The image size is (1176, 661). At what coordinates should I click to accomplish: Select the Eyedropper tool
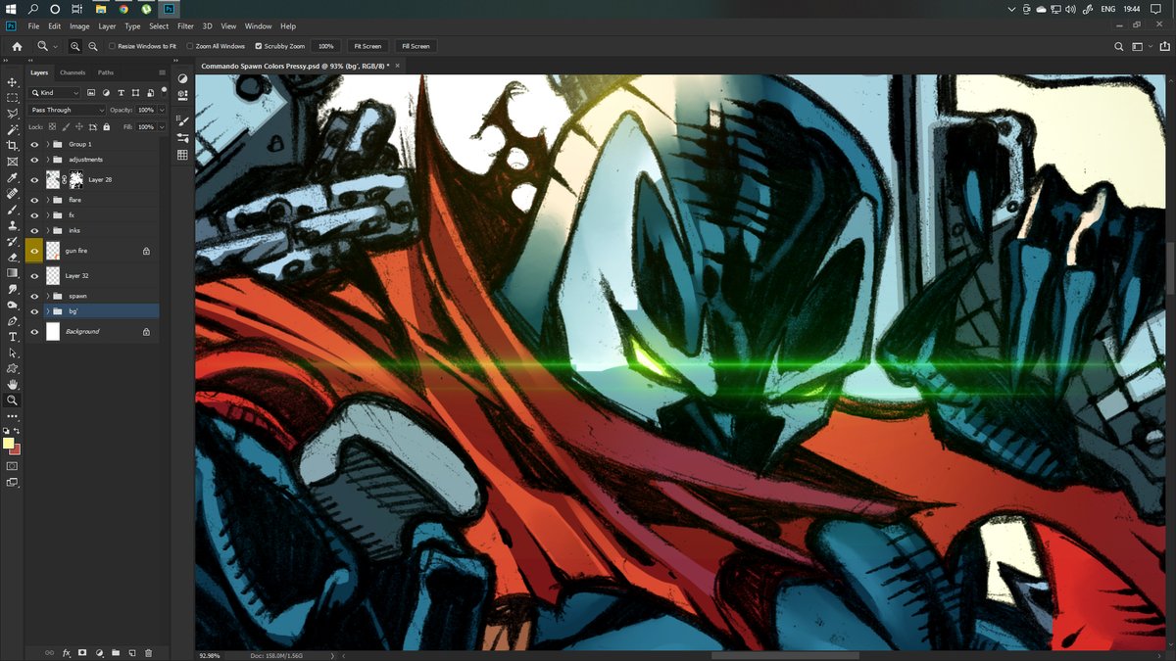point(13,178)
